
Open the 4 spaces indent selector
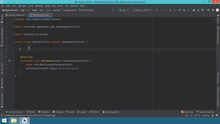pyautogui.click(x=206, y=115)
